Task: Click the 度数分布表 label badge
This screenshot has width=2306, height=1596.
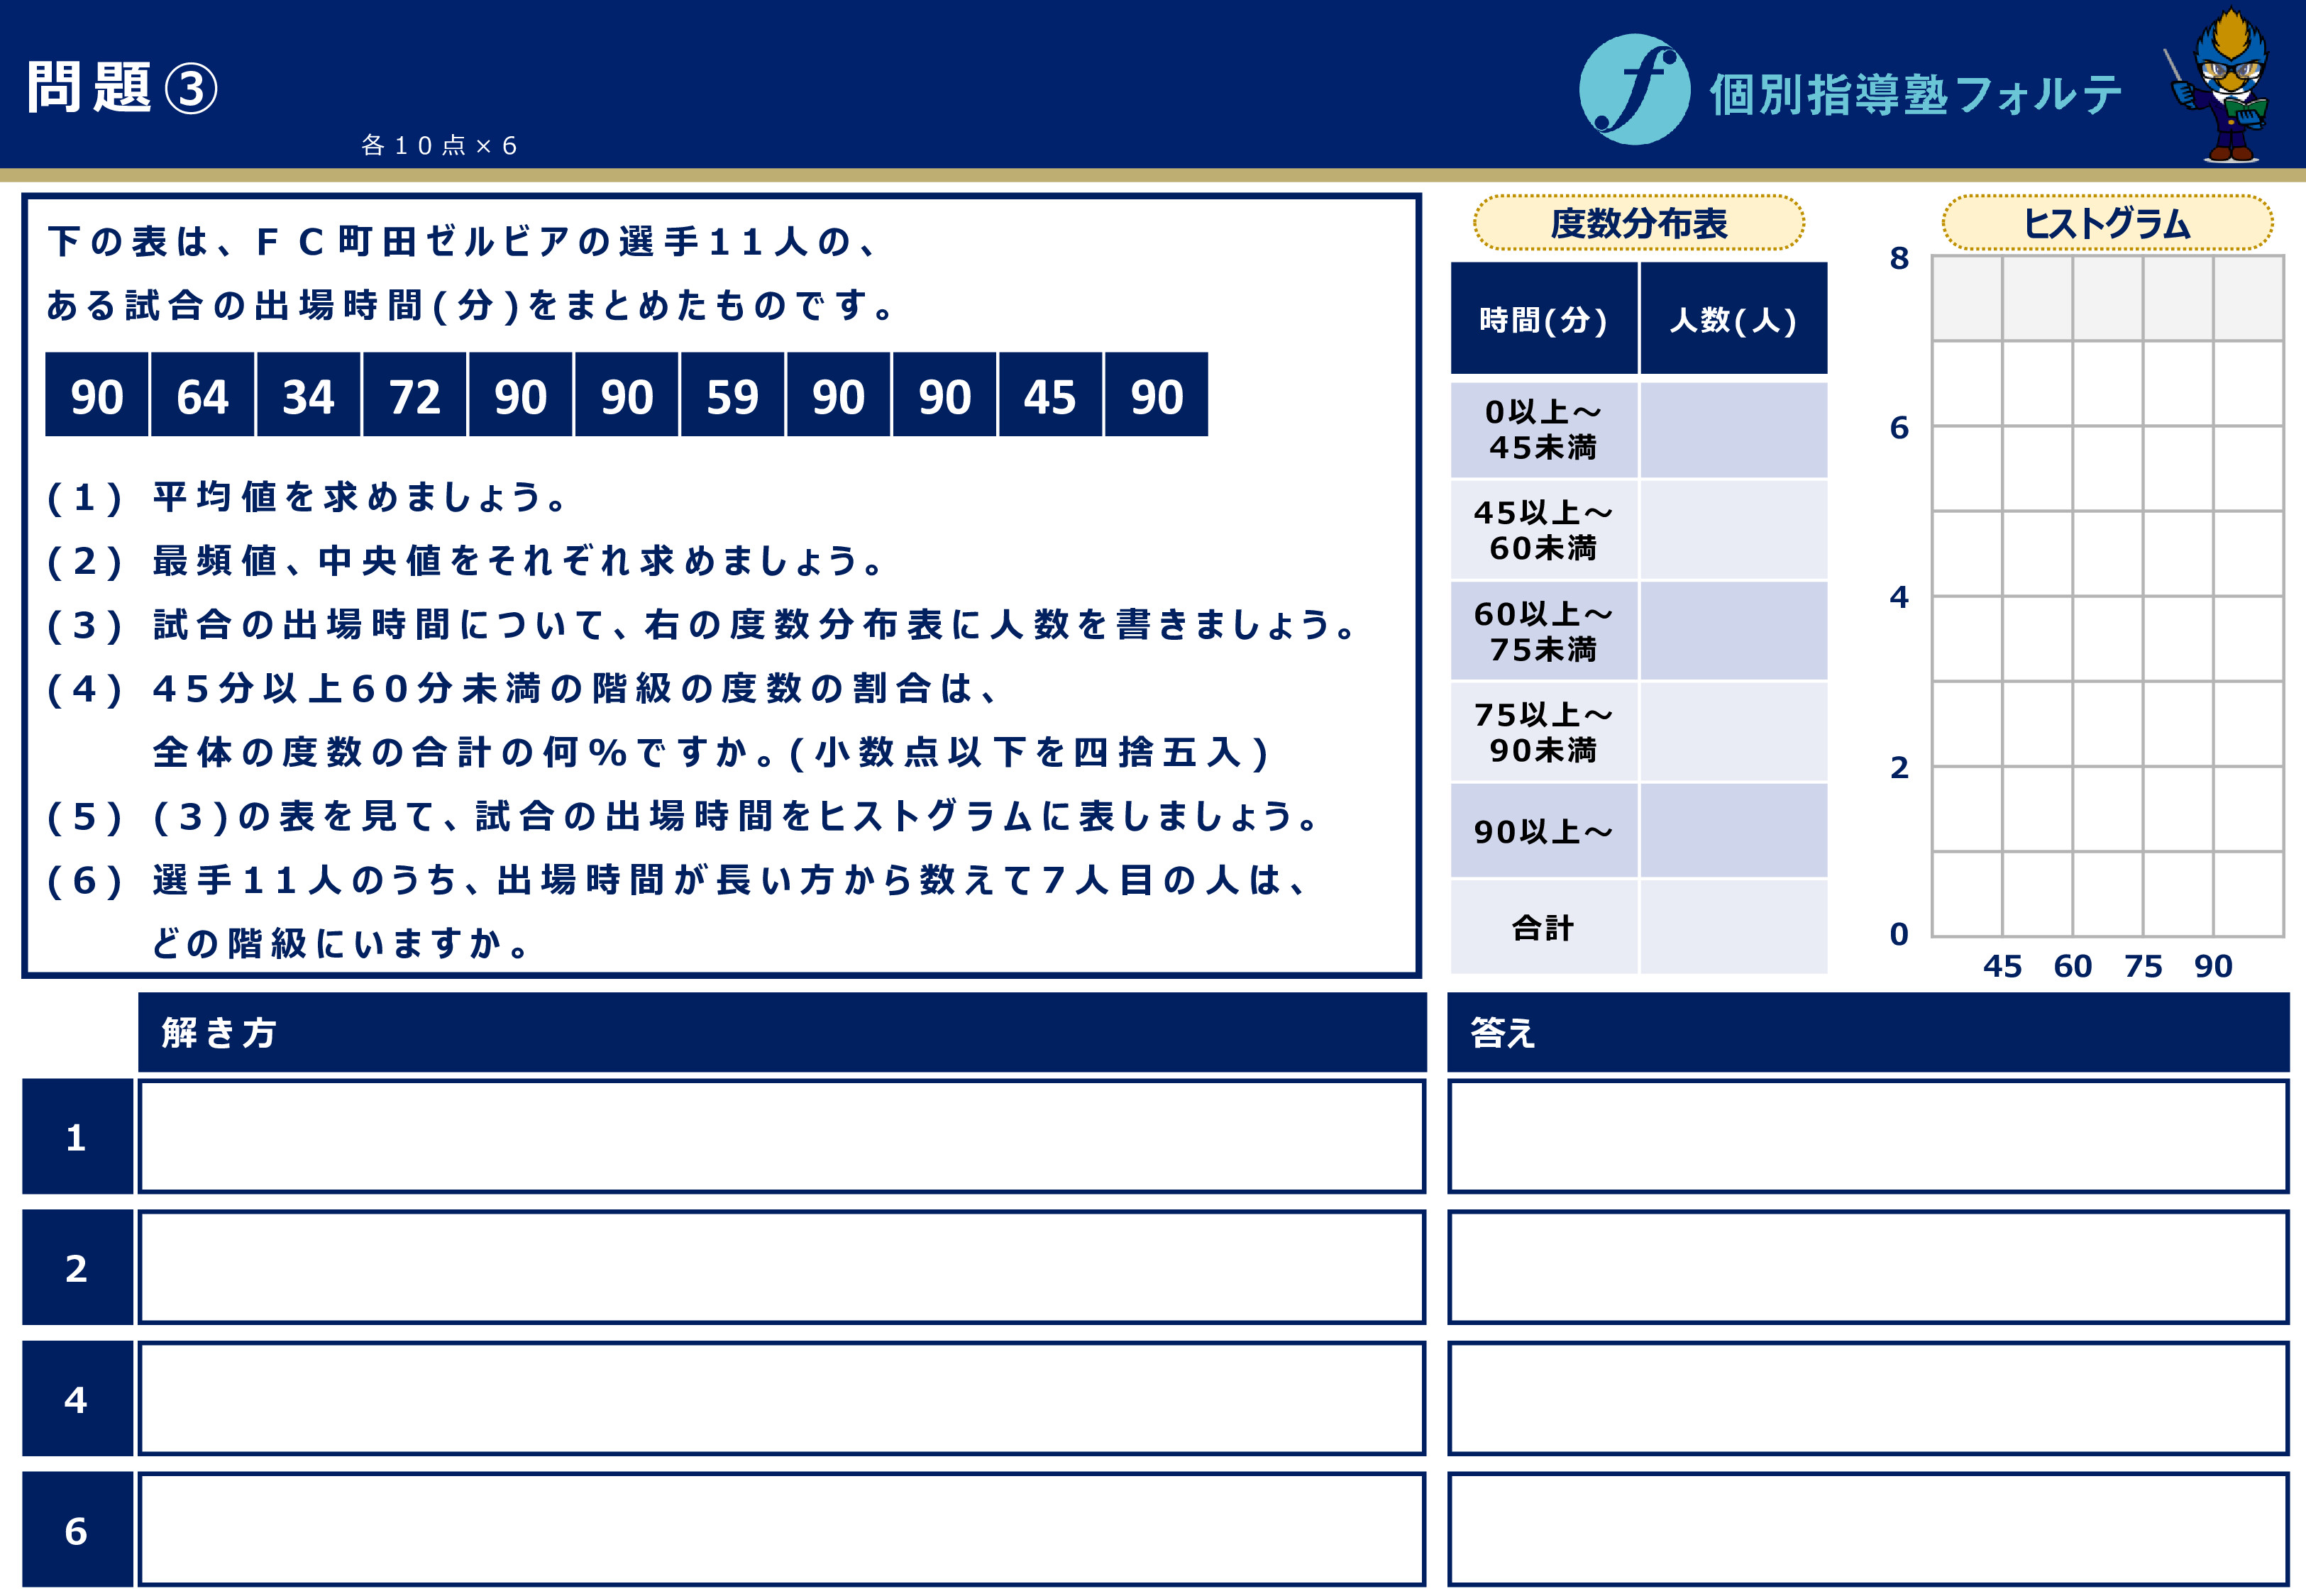Action: pos(1638,223)
